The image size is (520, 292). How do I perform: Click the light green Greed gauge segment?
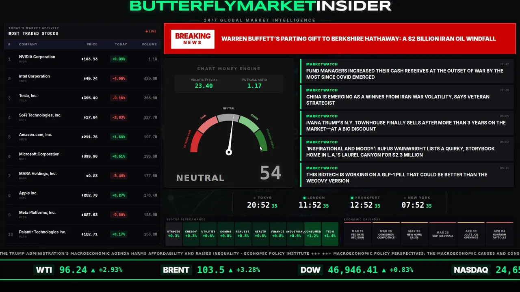(x=249, y=123)
